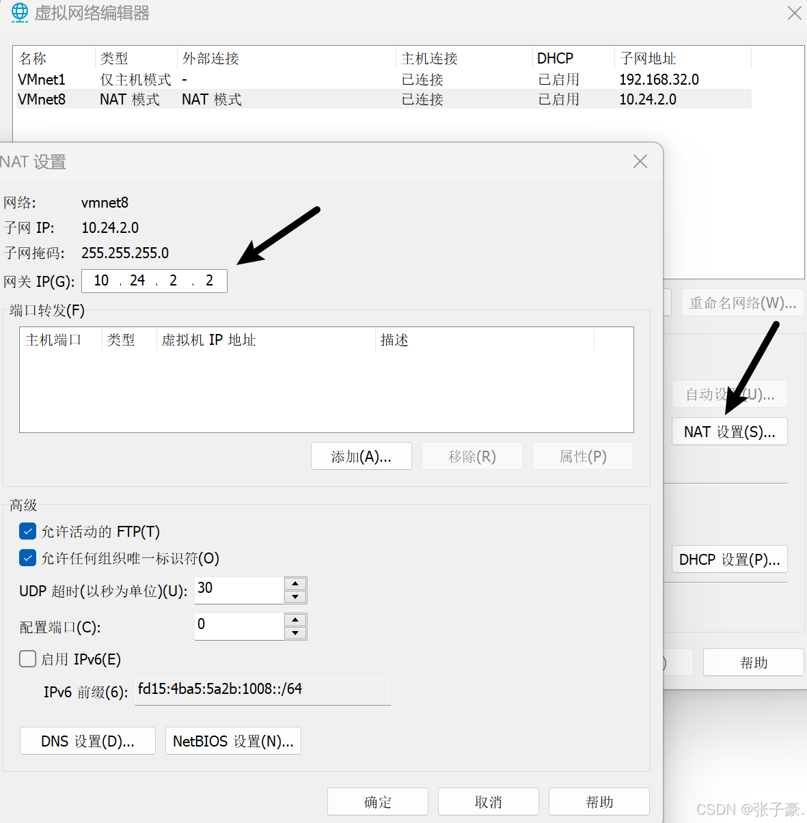
Task: Click 取消 in NAT 设置 dialog
Action: pos(489,802)
